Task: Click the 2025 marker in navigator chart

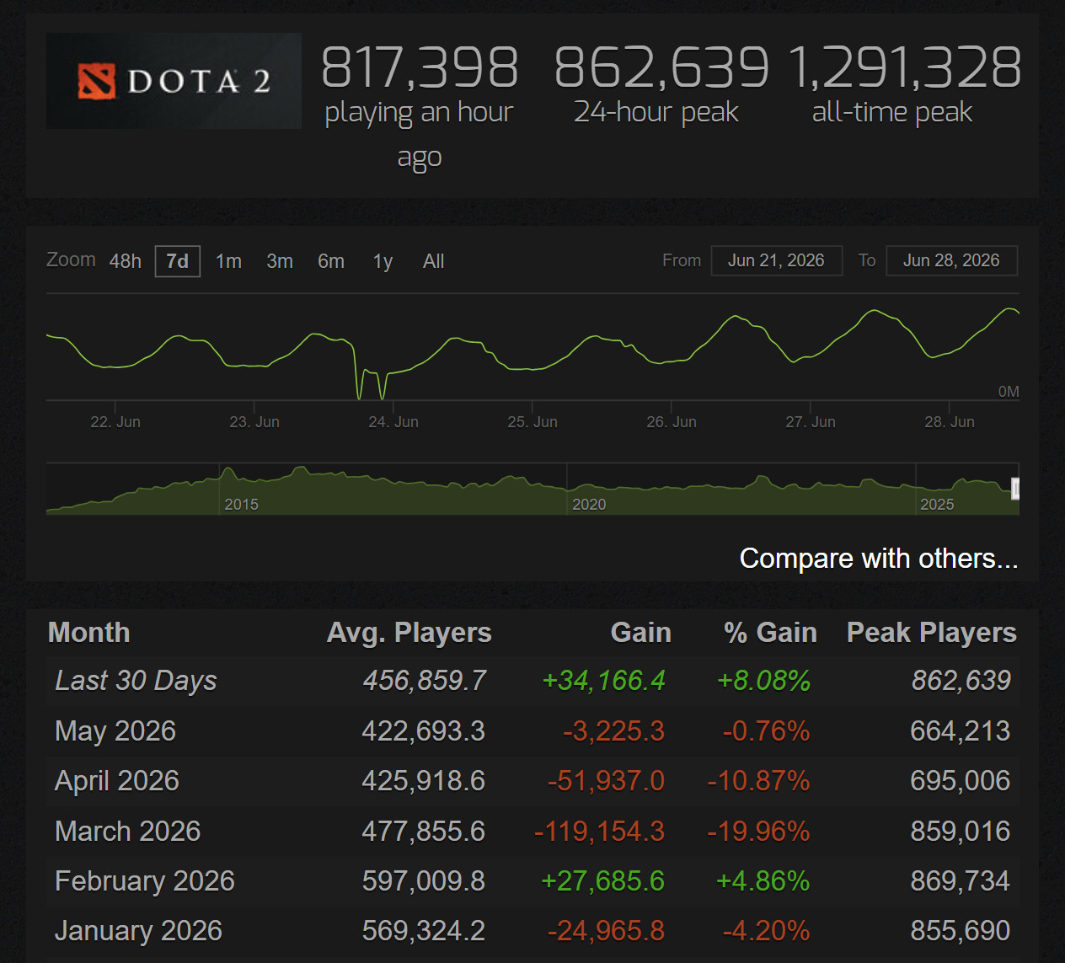Action: tap(937, 504)
